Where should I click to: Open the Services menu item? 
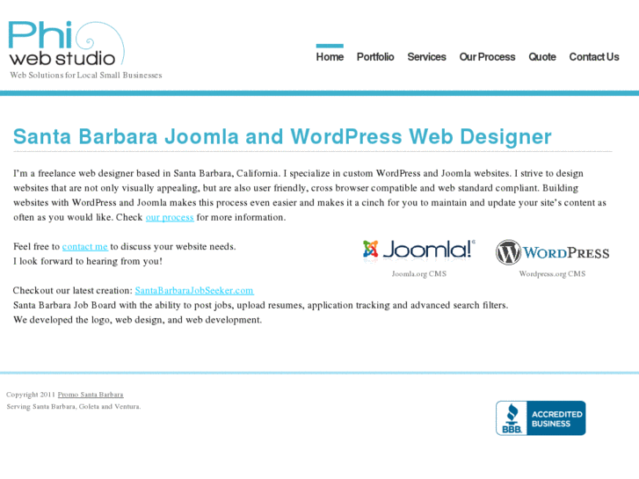point(426,56)
